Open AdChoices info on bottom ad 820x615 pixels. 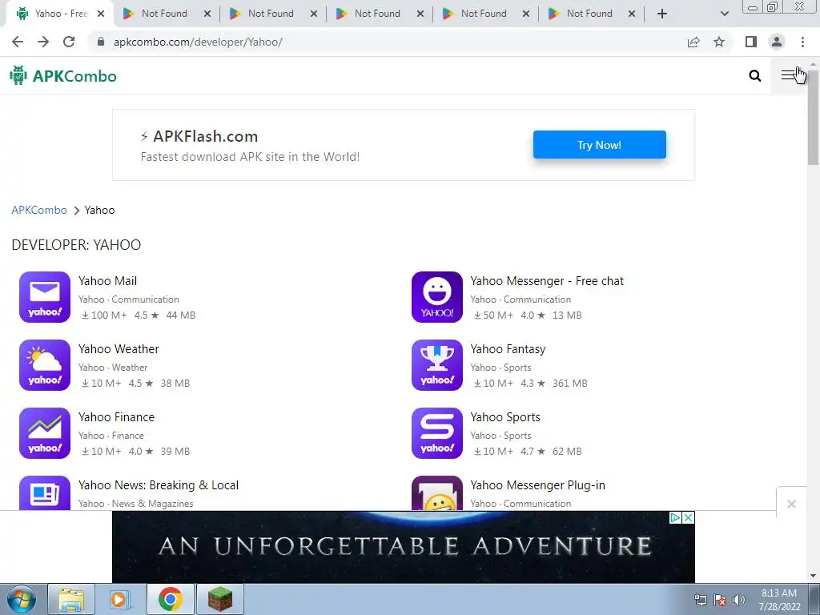tap(675, 518)
